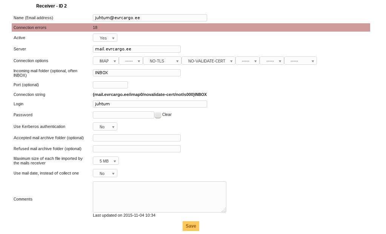Open the NO-VALIDATE-CERT dropdown
The width and height of the screenshot is (386, 234).
[208, 61]
